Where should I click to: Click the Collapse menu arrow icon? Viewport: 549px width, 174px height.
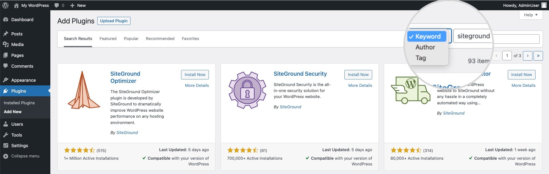(x=5, y=156)
